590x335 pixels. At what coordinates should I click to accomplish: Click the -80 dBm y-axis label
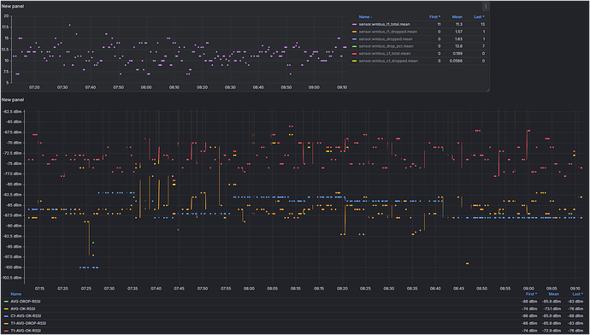coord(14,185)
